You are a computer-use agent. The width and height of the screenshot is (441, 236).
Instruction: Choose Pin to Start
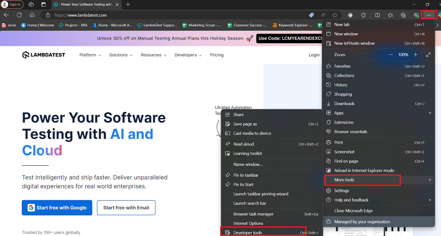point(272,185)
